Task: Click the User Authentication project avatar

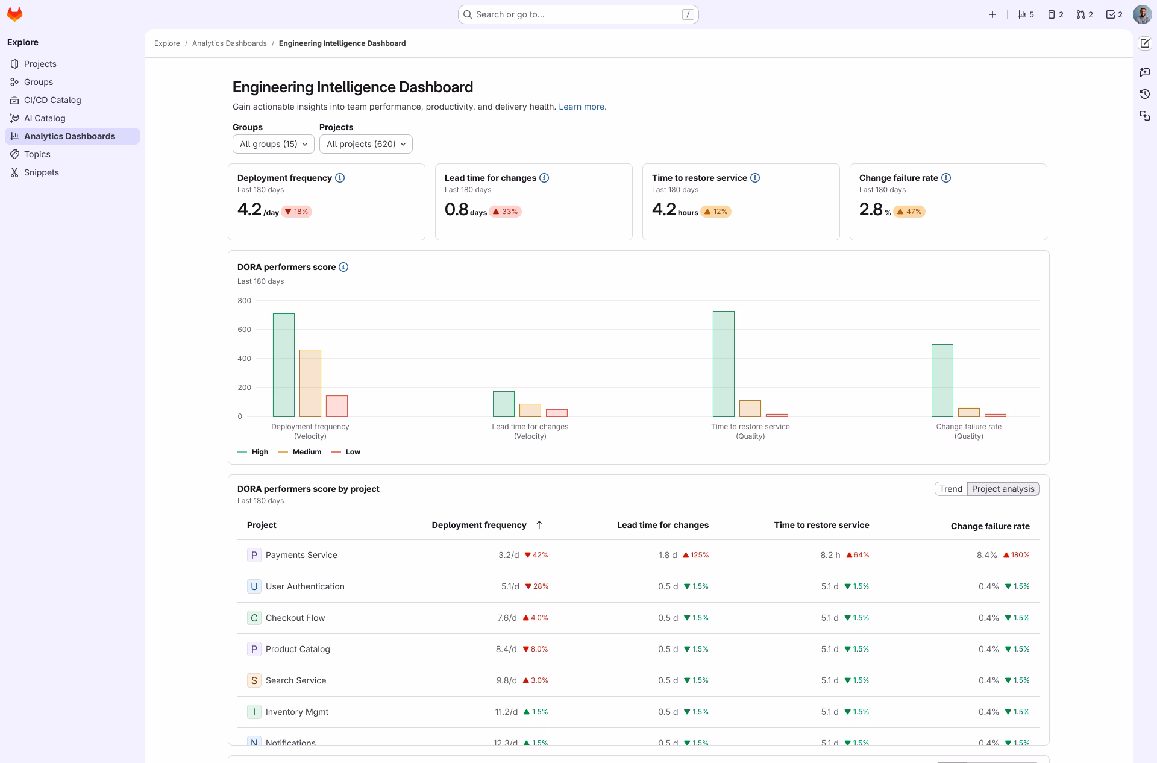Action: [x=254, y=586]
